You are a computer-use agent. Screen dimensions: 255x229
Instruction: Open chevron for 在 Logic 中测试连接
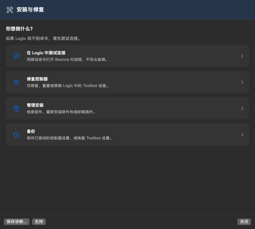(x=242, y=56)
